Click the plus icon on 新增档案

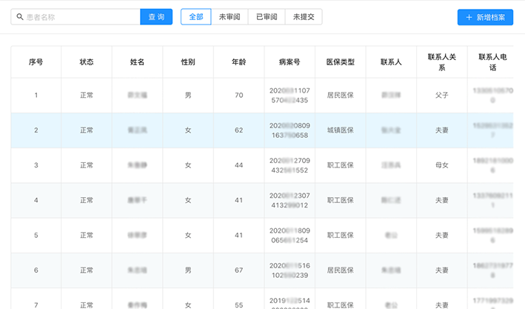(469, 17)
